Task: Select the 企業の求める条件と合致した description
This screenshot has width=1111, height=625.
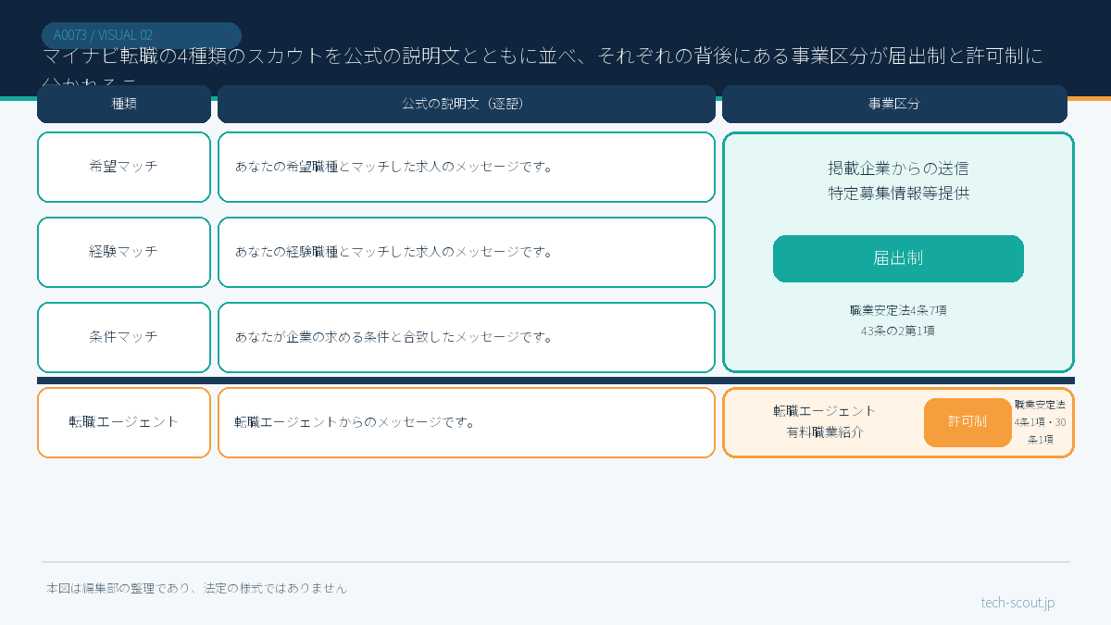Action: [467, 337]
